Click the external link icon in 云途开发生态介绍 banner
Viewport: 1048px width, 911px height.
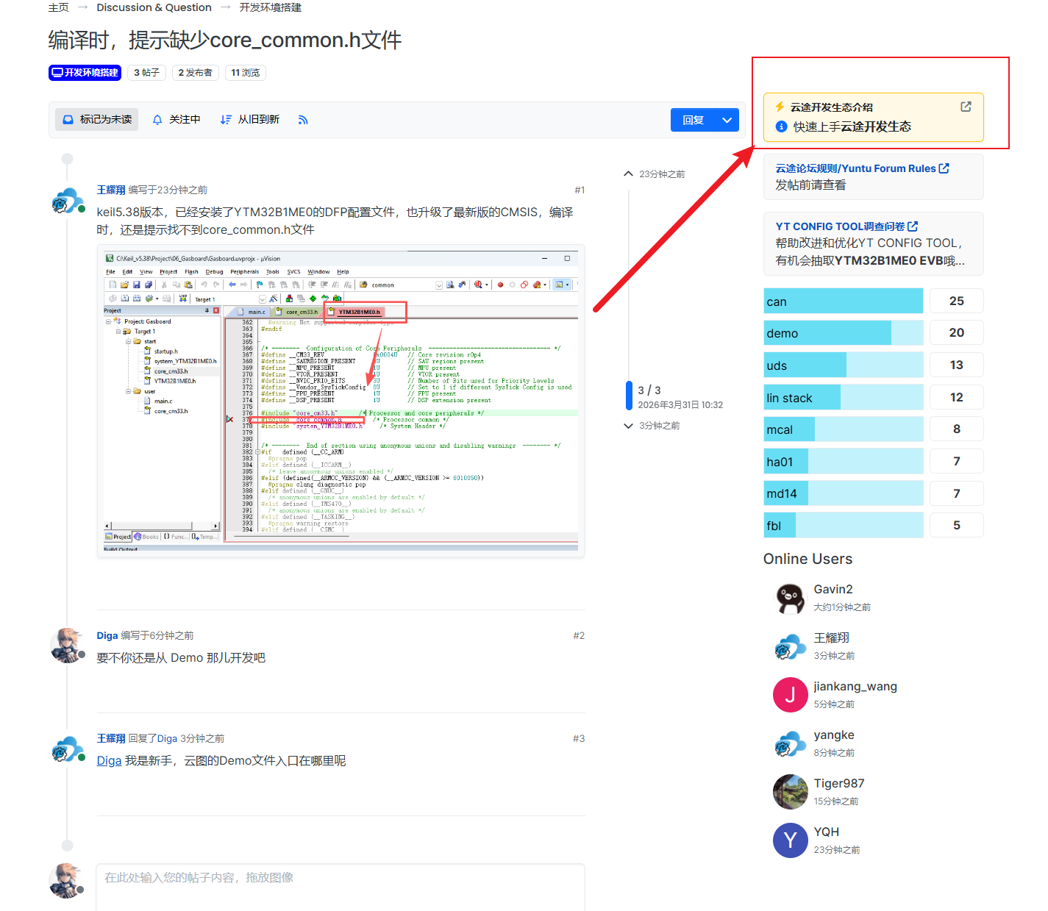[x=966, y=107]
